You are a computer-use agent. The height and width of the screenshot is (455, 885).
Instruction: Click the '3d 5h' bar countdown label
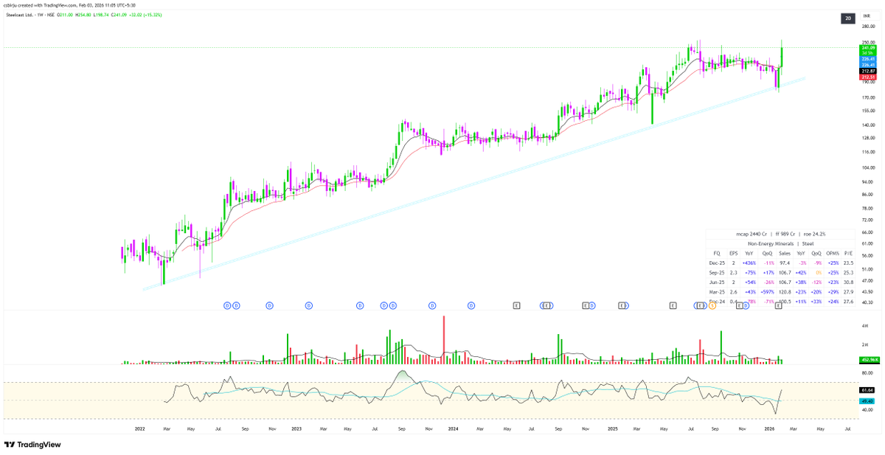[x=867, y=53]
